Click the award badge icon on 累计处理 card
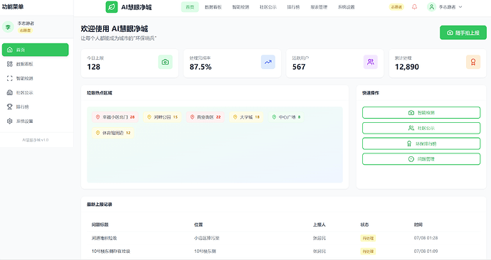 [x=473, y=62]
